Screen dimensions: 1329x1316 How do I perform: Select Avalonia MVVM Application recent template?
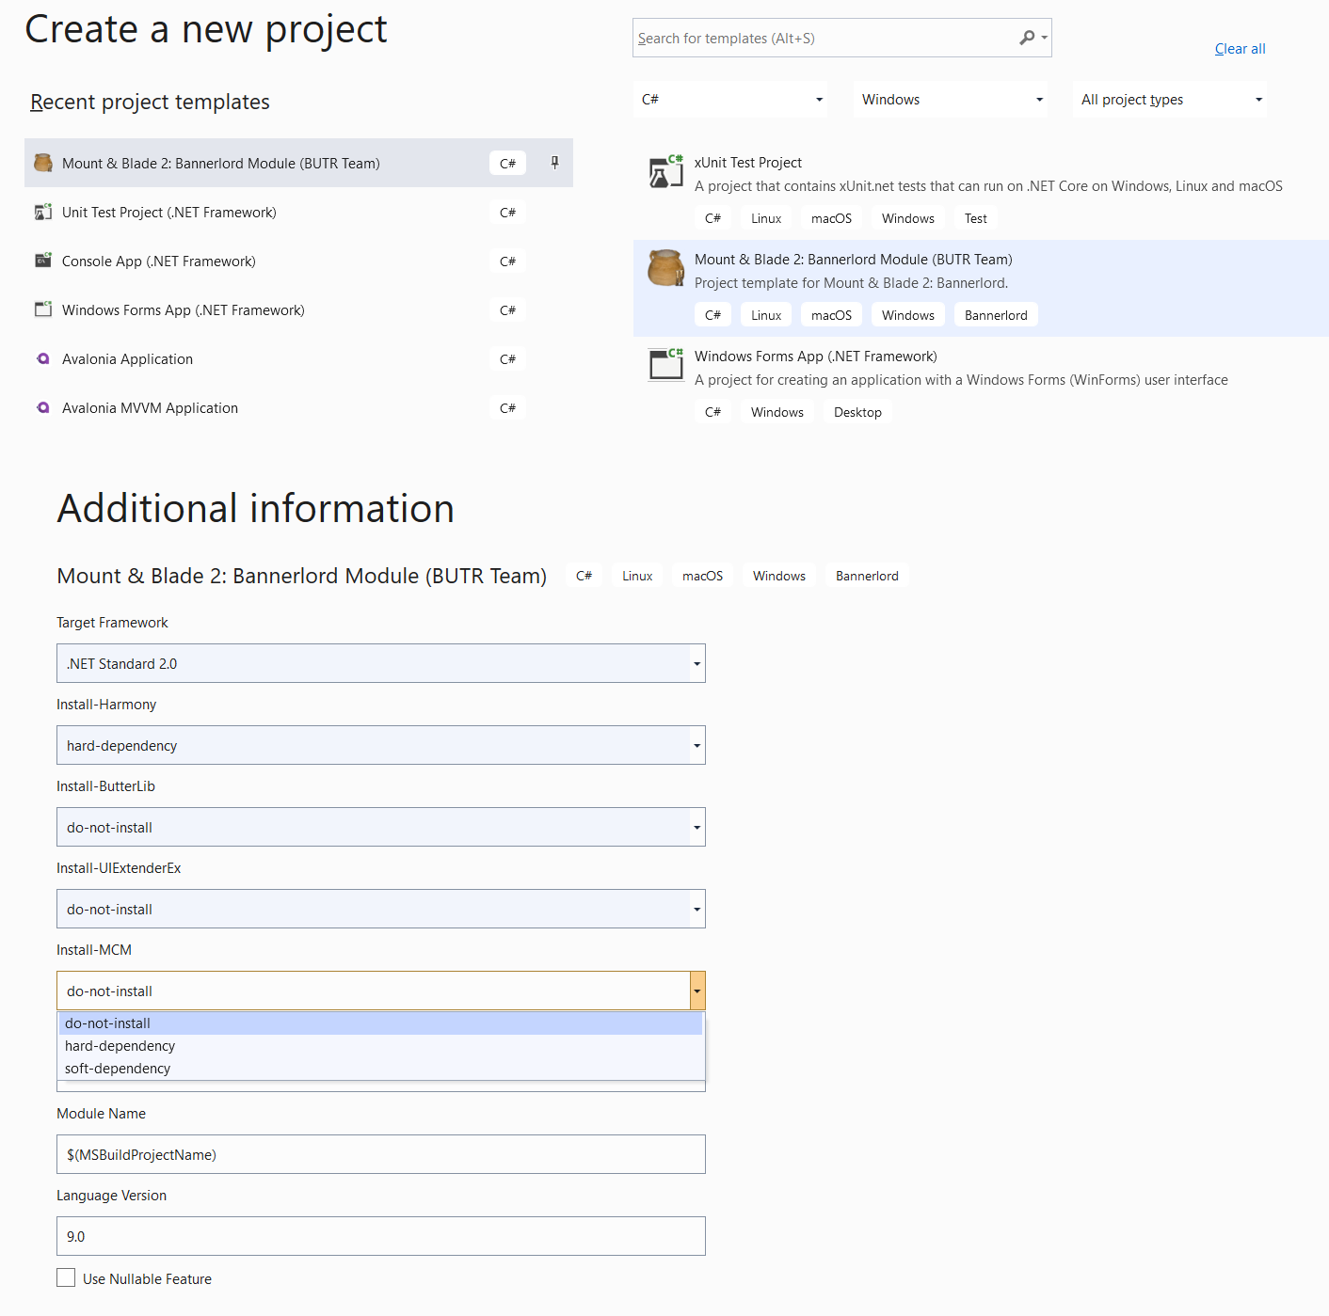point(298,407)
